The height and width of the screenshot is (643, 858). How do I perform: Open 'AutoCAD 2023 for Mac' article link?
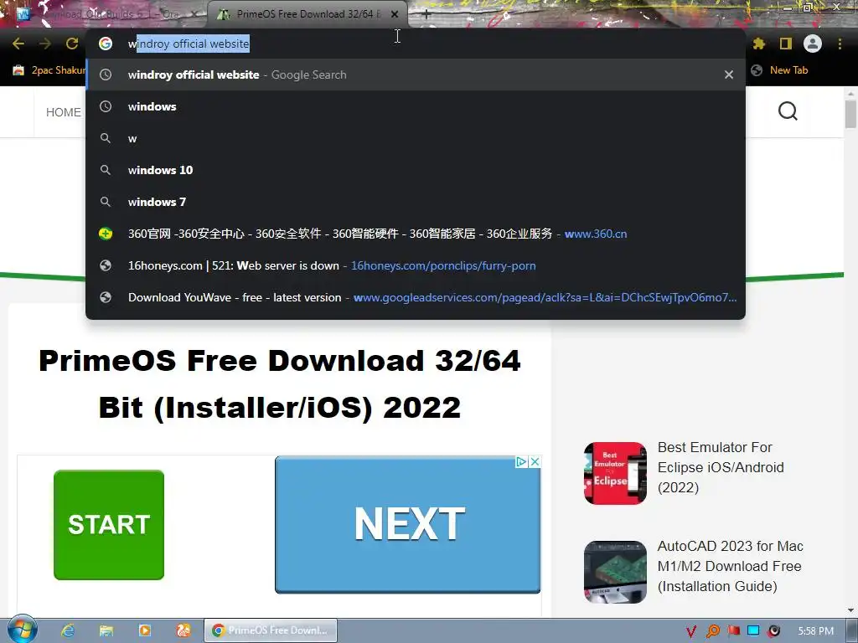point(730,566)
